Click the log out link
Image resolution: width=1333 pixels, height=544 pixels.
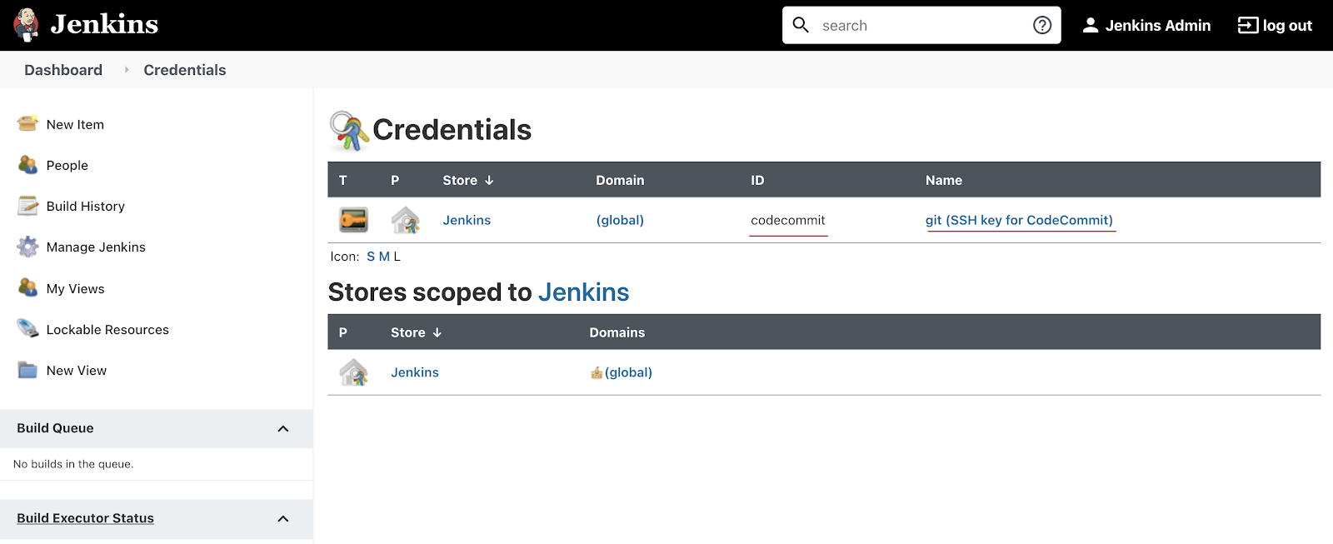(x=1275, y=25)
